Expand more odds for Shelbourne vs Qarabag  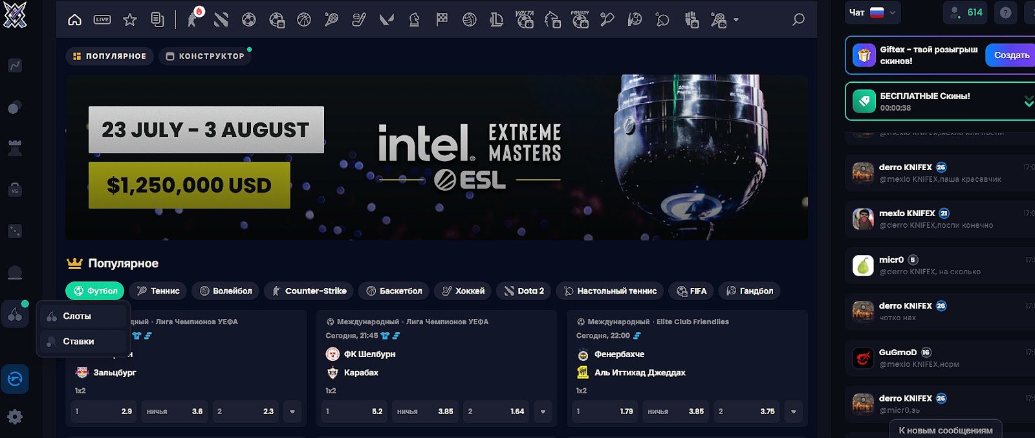(543, 411)
